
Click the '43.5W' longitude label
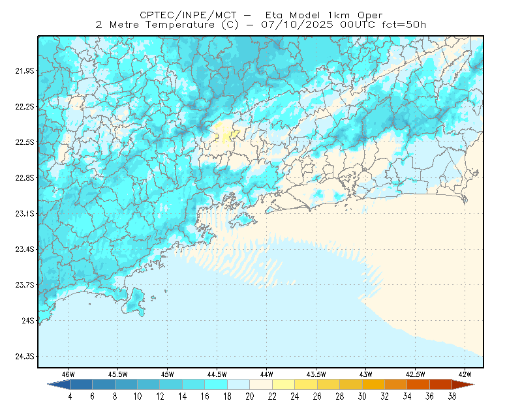[x=316, y=374]
